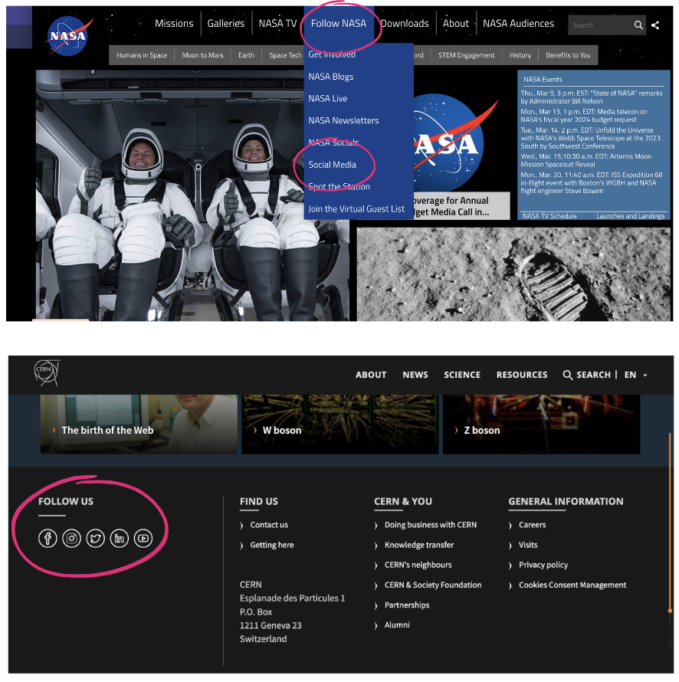The height and width of the screenshot is (682, 679).
Task: Open the EN language dropdown on CERN
Action: (636, 375)
